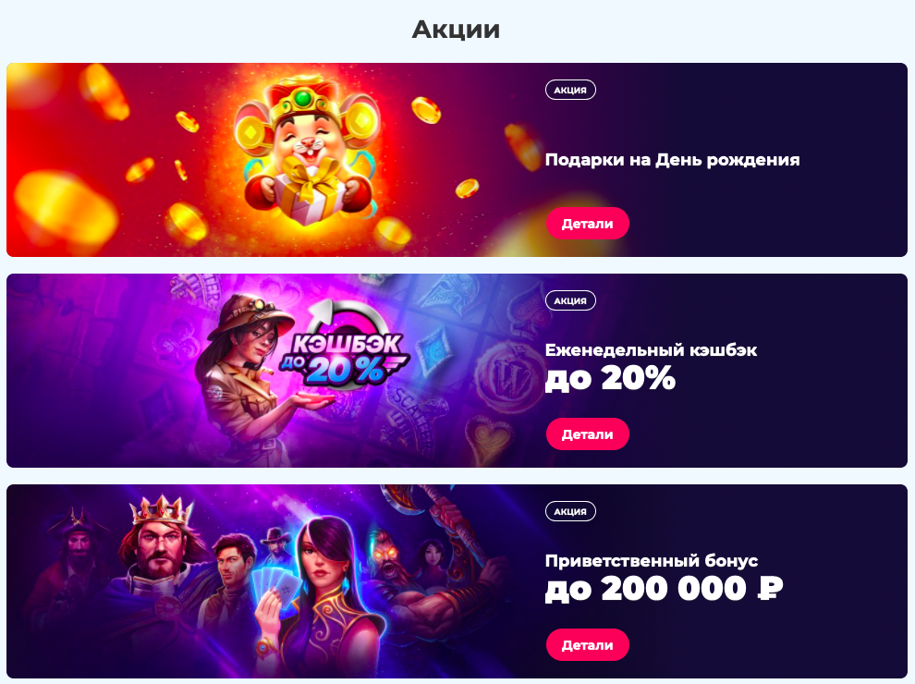
Task: Open details for welcome bonus offer
Action: [x=587, y=645]
